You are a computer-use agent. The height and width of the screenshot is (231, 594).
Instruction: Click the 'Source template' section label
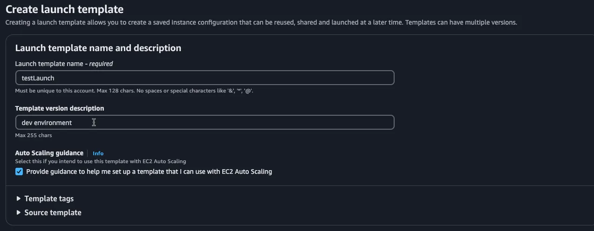[53, 212]
